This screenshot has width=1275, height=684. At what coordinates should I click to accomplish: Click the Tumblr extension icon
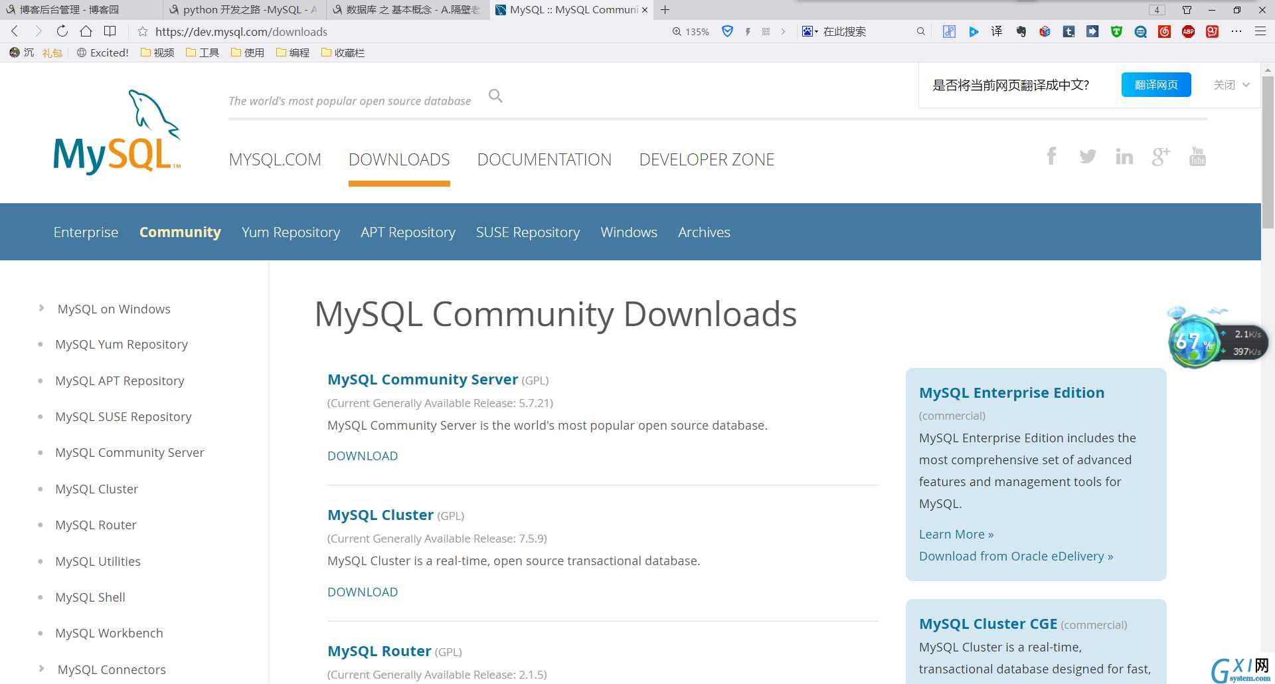click(1068, 31)
